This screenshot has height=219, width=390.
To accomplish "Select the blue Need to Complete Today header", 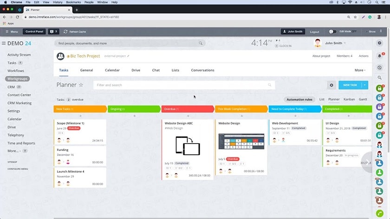I will coord(295,109).
